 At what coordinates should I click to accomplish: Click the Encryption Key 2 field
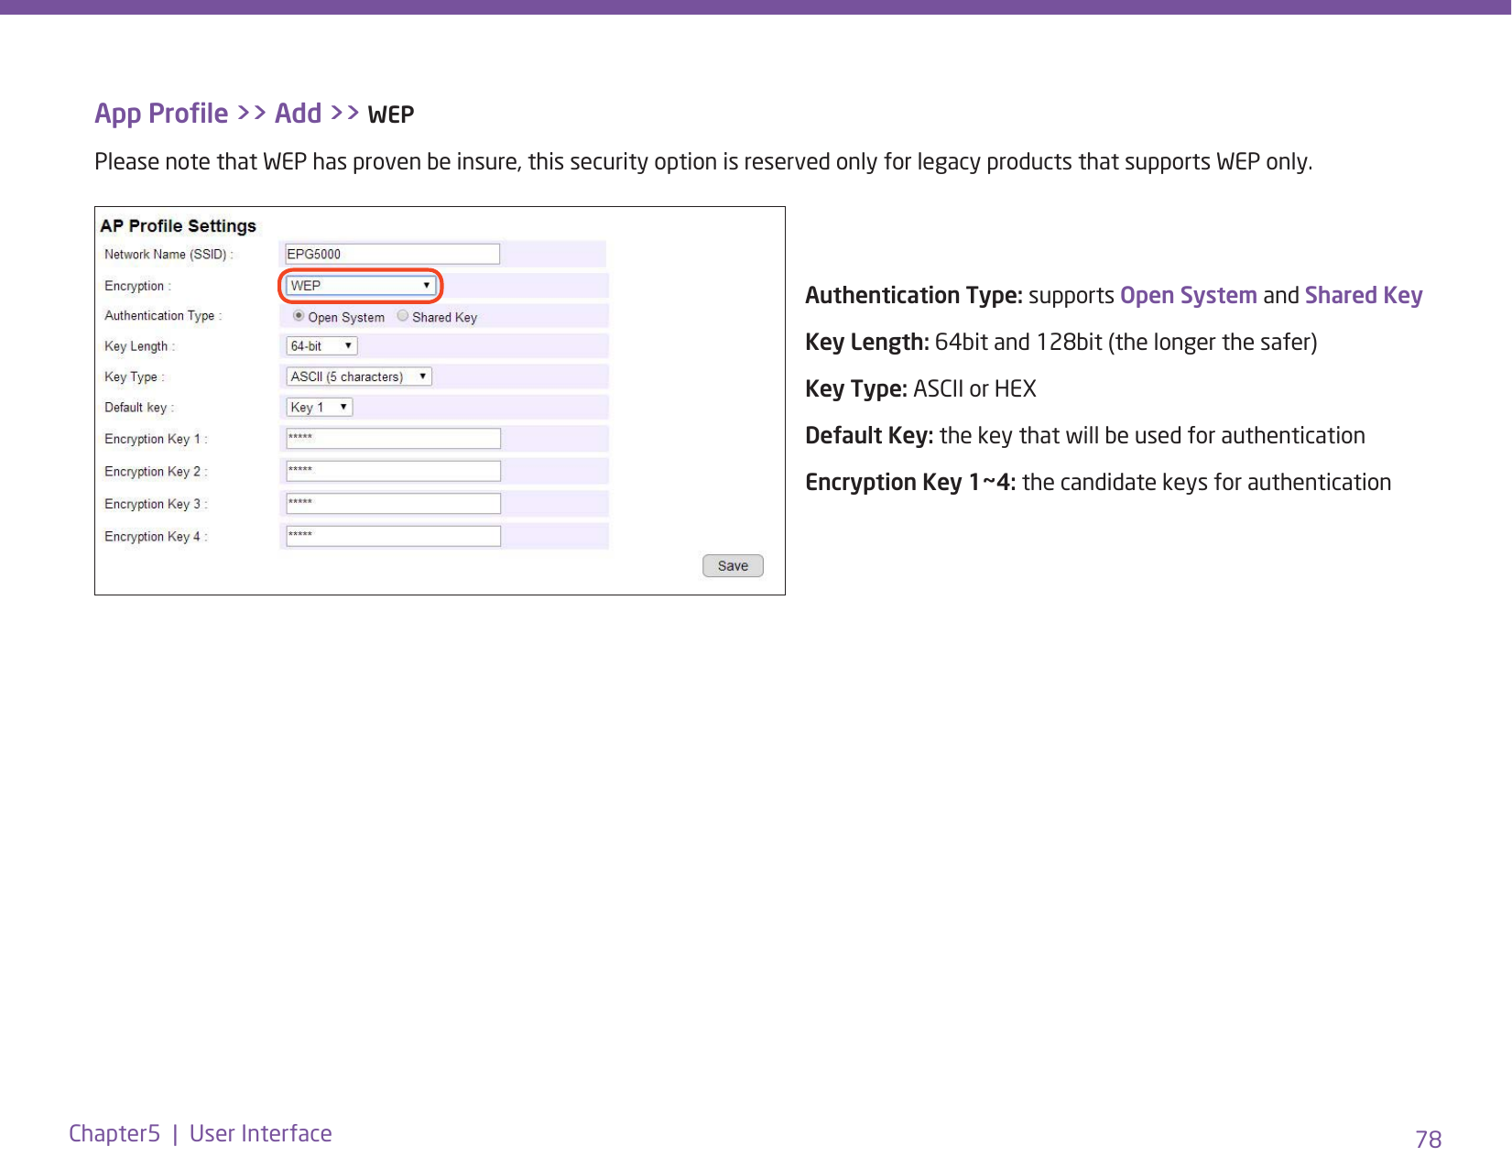(x=393, y=471)
